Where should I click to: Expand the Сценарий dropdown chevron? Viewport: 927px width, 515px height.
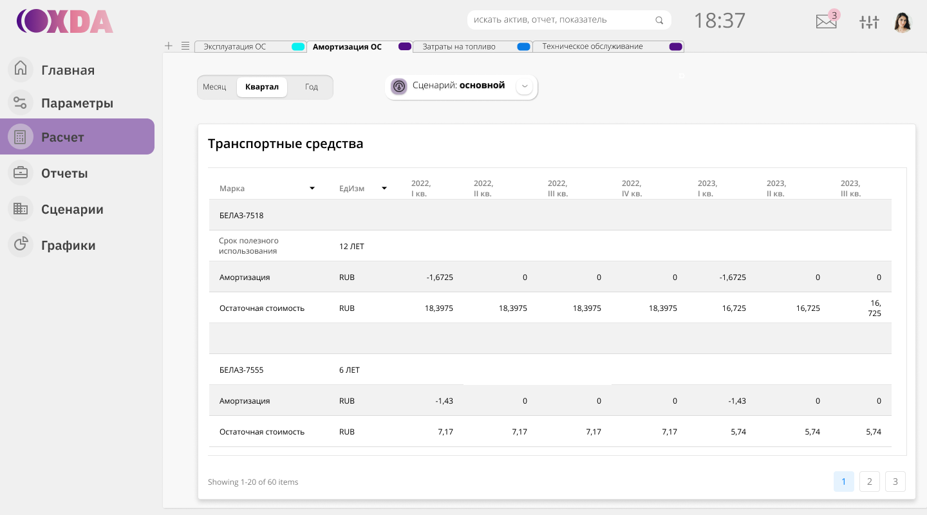(524, 86)
